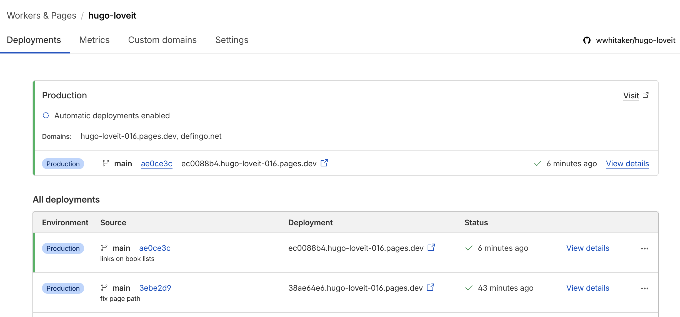Click branch icon in 3ebe2d9 row

pos(104,288)
